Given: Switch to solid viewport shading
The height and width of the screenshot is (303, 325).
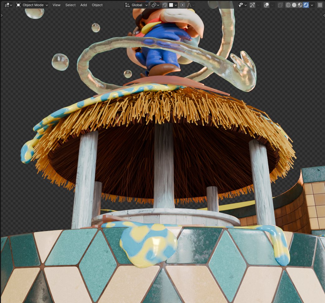Looking at the screenshot, I should (x=294, y=5).
